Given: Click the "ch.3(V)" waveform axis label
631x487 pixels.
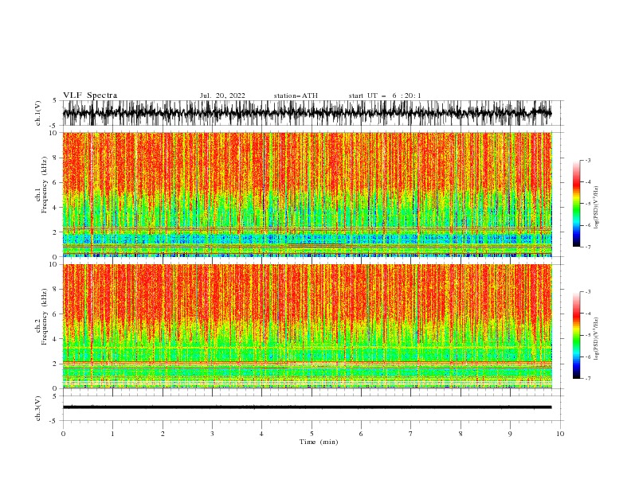Looking at the screenshot, I should click(x=38, y=408).
